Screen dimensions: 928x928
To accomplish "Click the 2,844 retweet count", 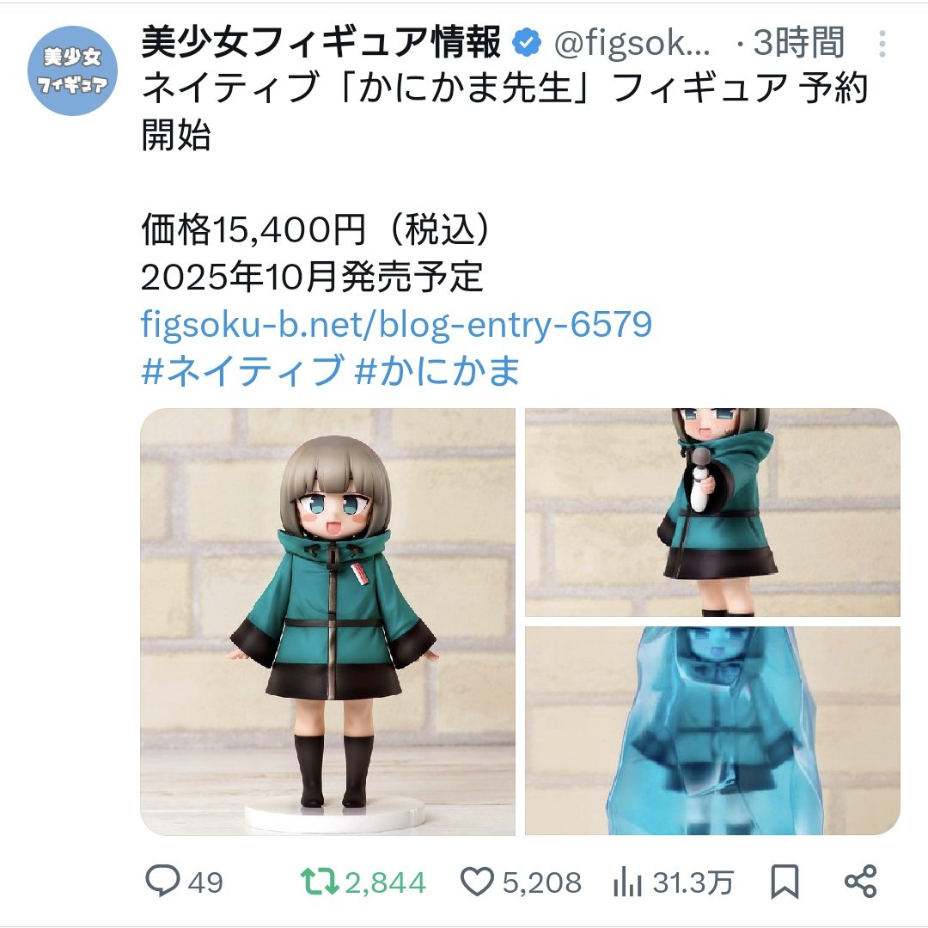I will (385, 882).
